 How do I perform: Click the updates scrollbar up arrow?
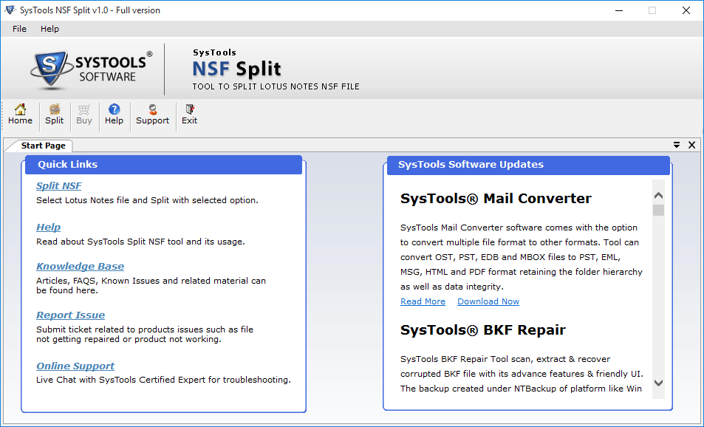(x=659, y=195)
